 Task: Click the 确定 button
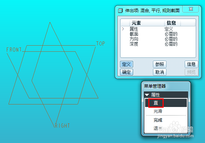[127, 72]
